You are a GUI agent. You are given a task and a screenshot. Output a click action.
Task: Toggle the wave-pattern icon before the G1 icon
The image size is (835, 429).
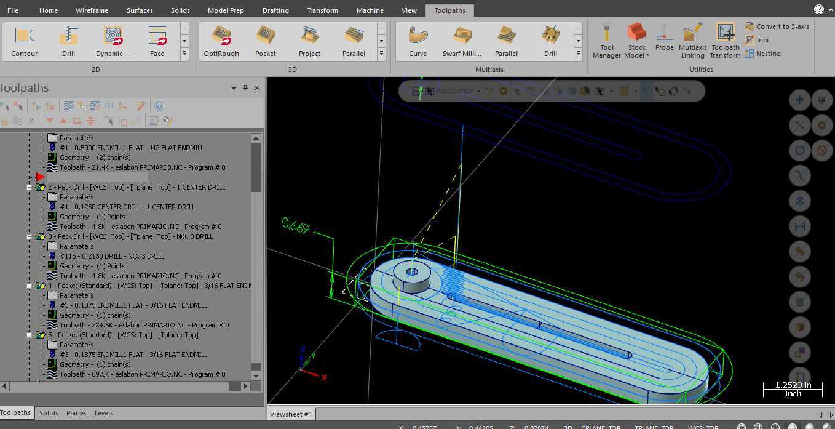tap(95, 106)
